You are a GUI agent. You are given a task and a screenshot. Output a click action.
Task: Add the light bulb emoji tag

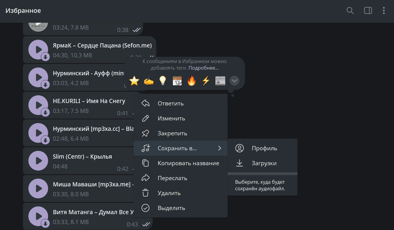[162, 81]
